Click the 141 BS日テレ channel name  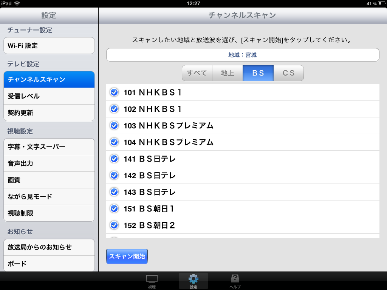point(150,159)
